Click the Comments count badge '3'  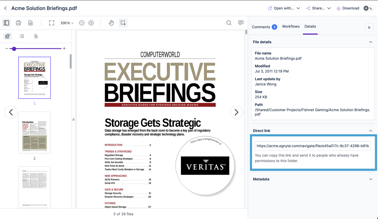click(274, 27)
